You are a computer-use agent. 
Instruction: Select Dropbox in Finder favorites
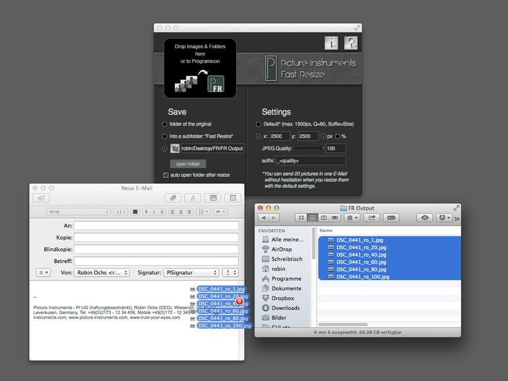pos(283,298)
